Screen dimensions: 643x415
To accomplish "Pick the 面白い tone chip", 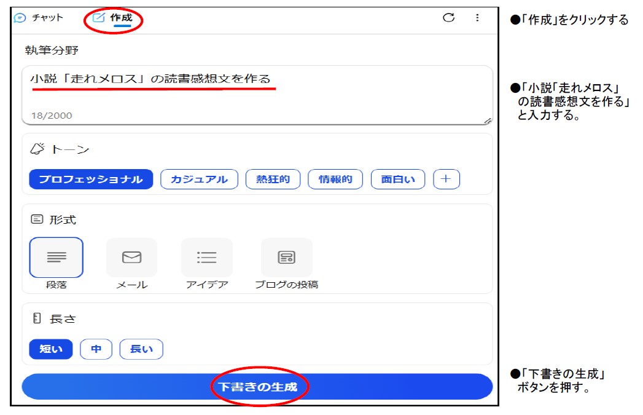I will (x=398, y=180).
